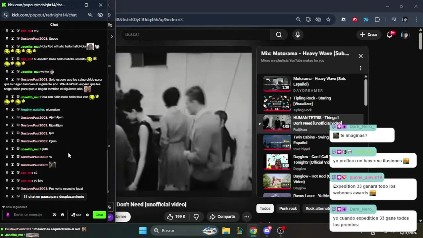Screen dimensions: 423x238
Task: Open YouTube notifications bell
Action: (390, 35)
